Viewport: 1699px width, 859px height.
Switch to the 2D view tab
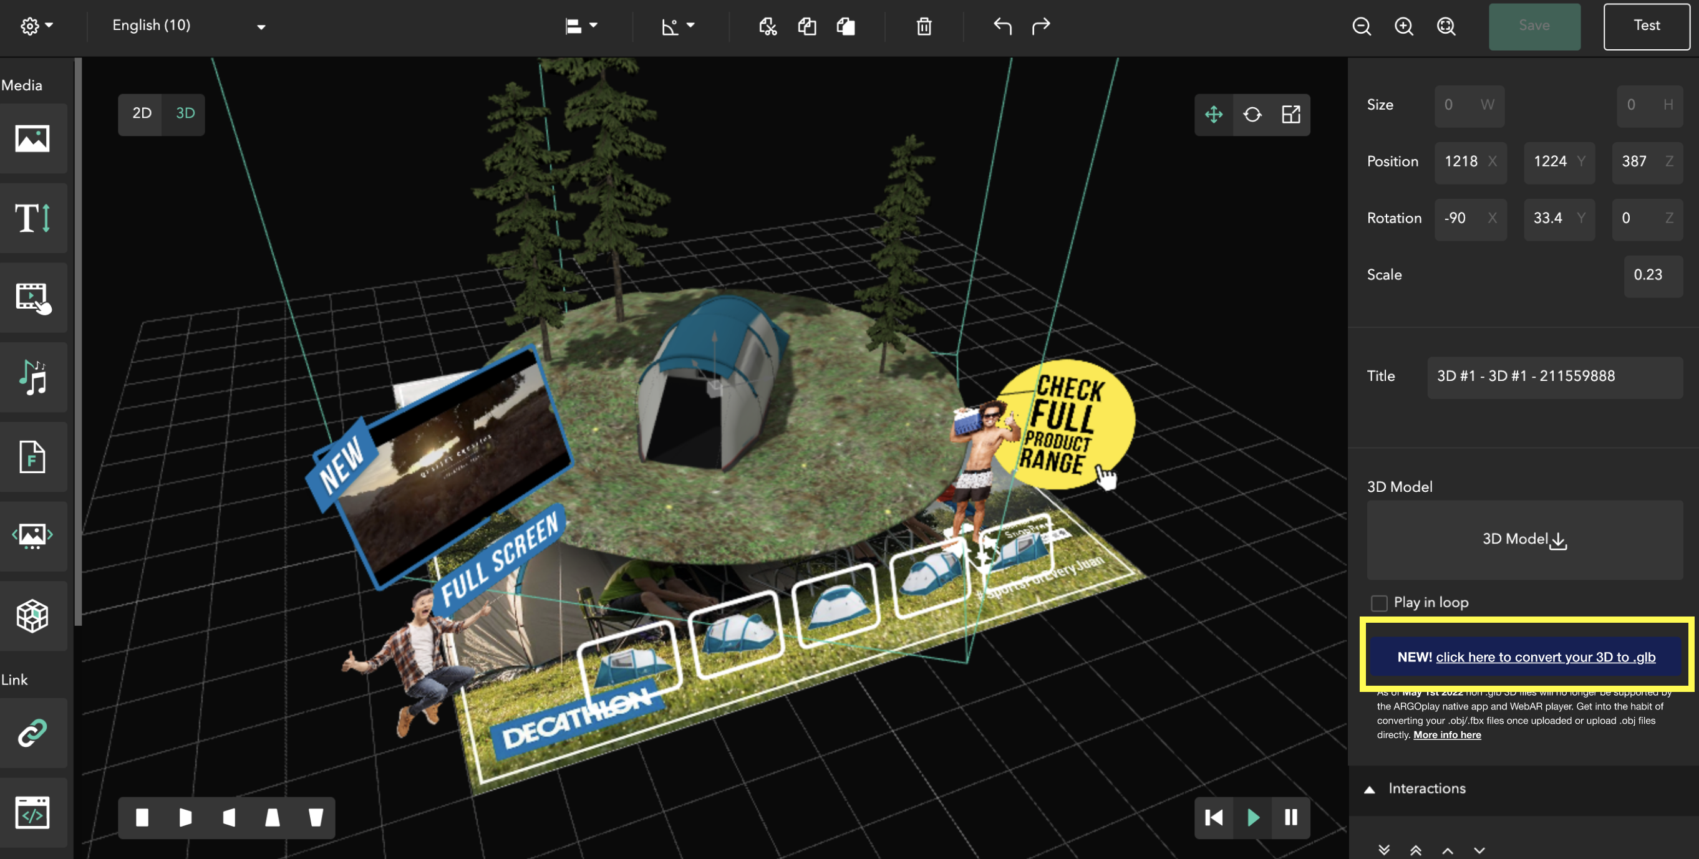point(141,113)
